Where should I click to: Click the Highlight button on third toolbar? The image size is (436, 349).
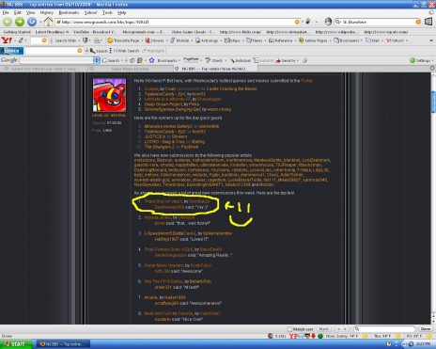click(153, 51)
